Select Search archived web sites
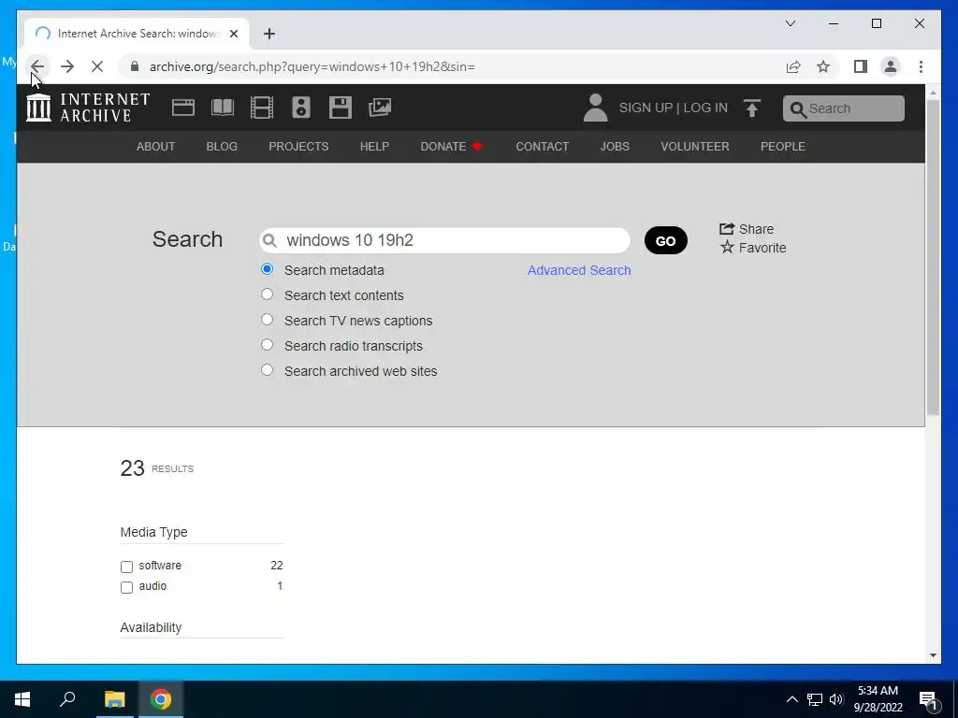The width and height of the screenshot is (958, 718). pos(267,370)
